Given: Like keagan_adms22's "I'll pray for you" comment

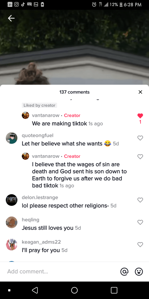Looking at the screenshot, I should coord(140,244).
